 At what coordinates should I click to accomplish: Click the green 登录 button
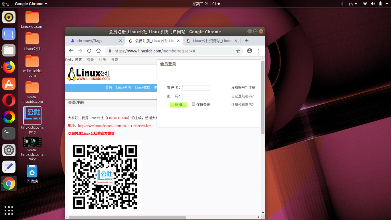point(179,105)
